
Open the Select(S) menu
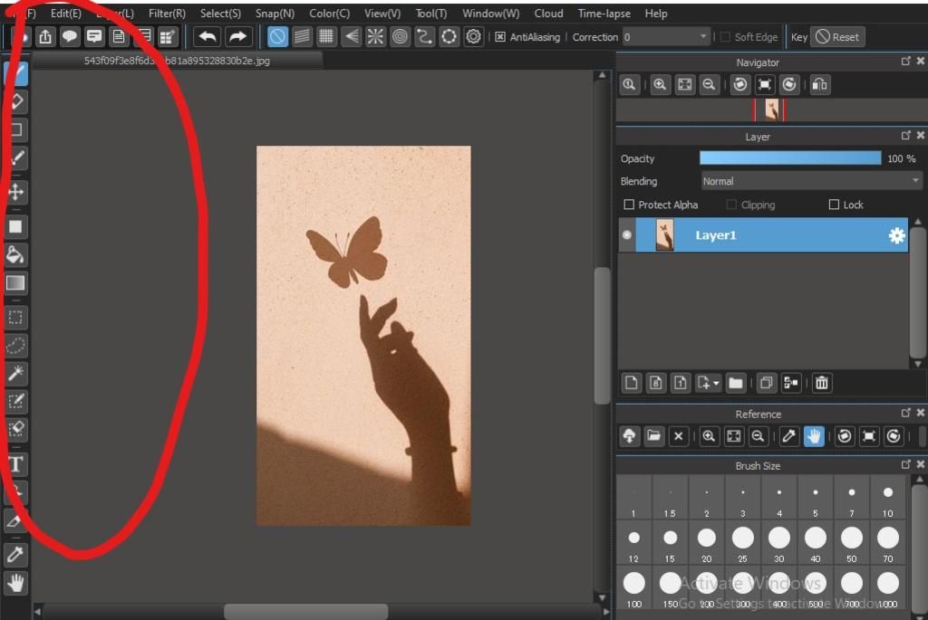(220, 13)
